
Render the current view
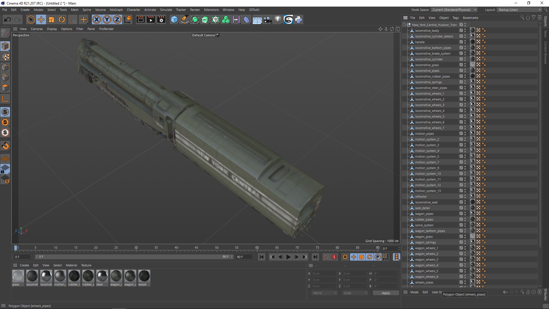point(140,19)
